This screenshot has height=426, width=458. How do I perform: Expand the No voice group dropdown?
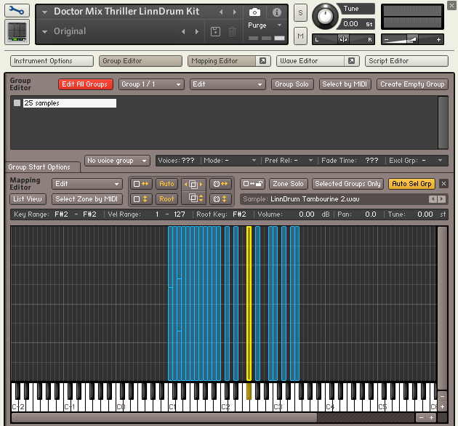pos(118,160)
